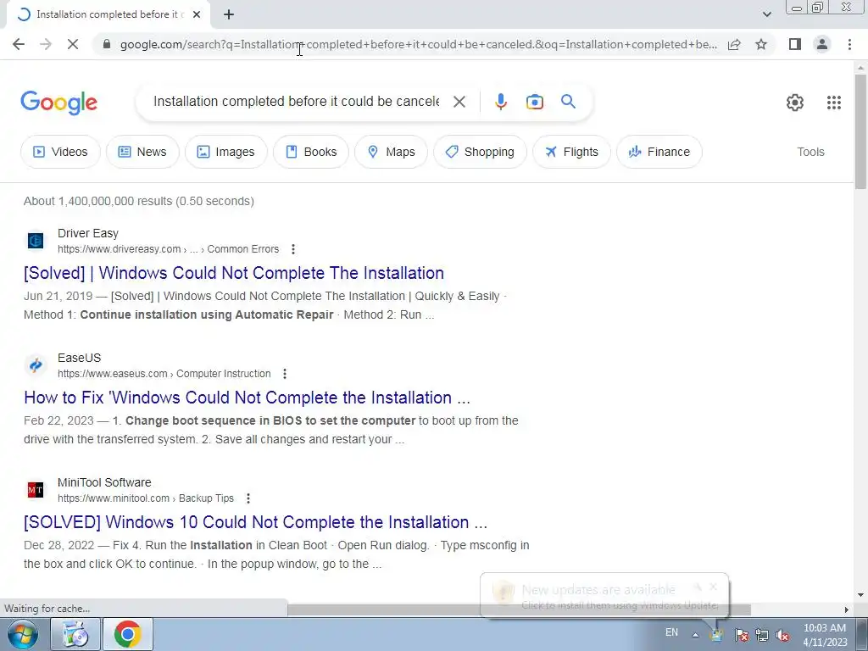This screenshot has width=868, height=651.
Task: Open Driver Easy result options menu
Action: click(x=292, y=249)
